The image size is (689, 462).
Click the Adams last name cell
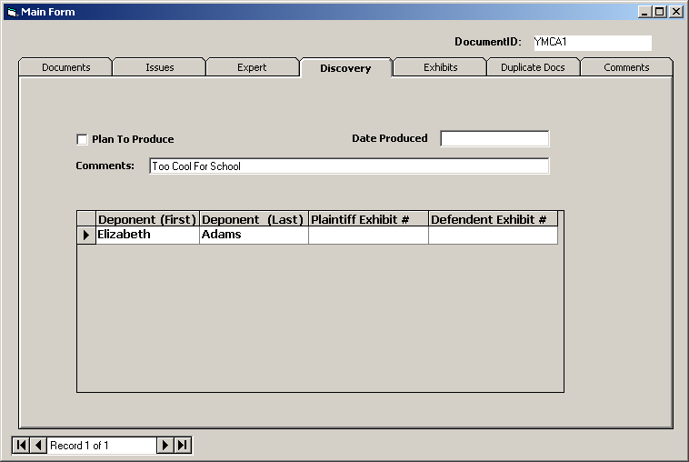click(x=254, y=235)
